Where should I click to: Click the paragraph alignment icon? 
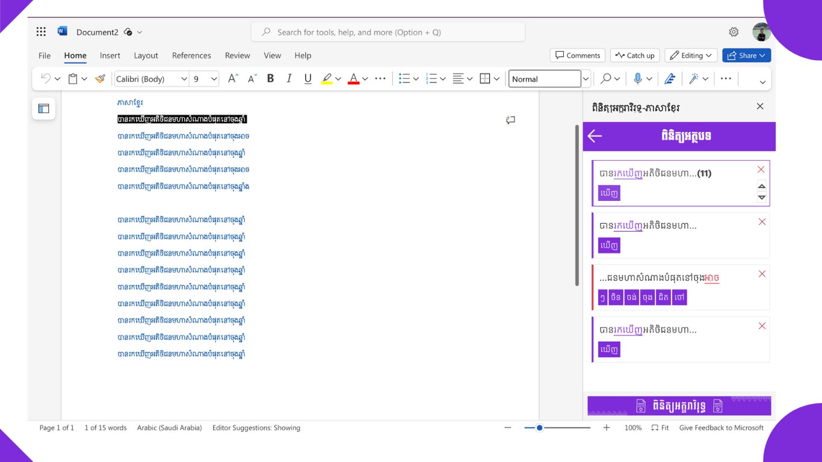coord(459,79)
